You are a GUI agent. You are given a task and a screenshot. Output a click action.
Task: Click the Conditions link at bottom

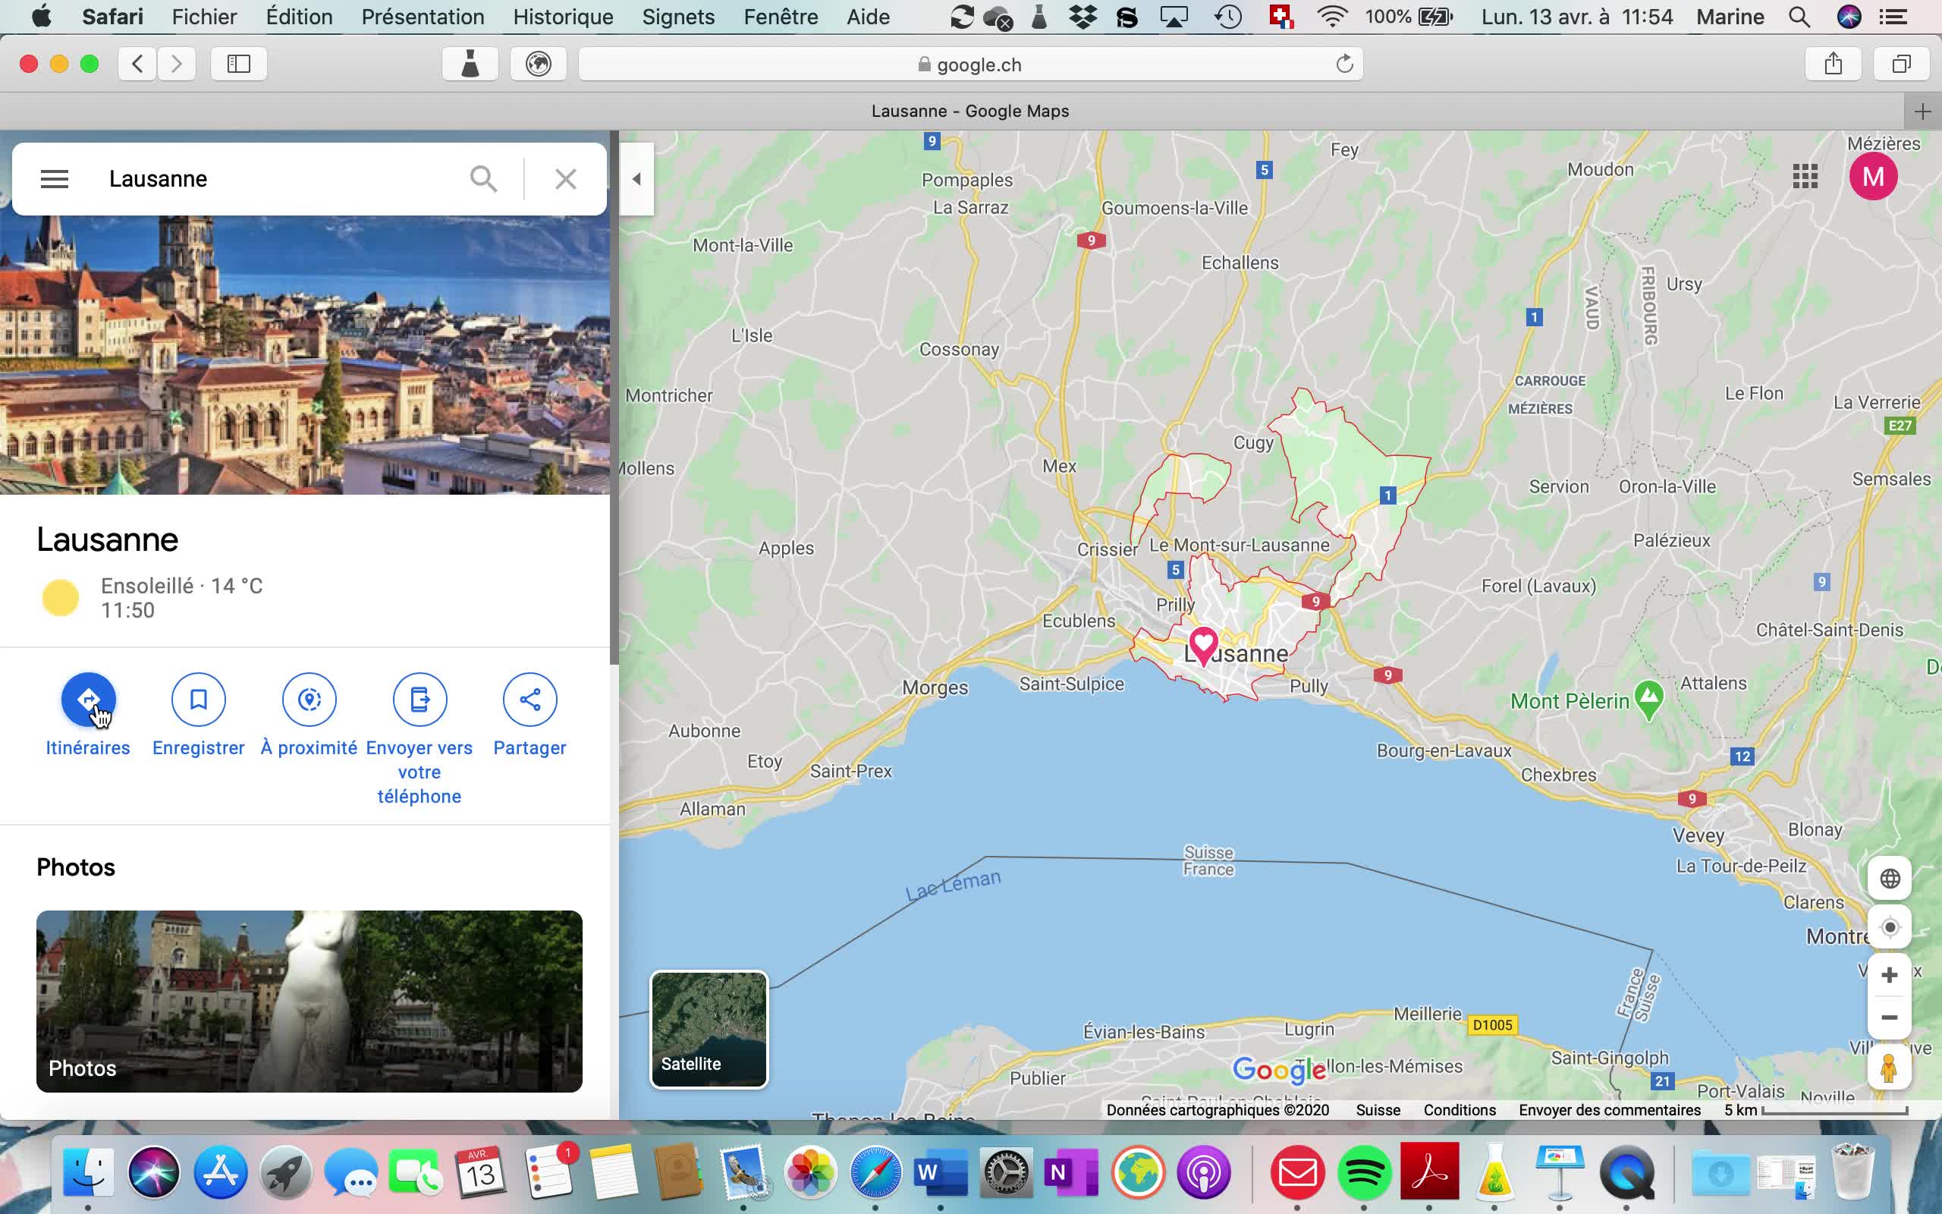pos(1459,1109)
